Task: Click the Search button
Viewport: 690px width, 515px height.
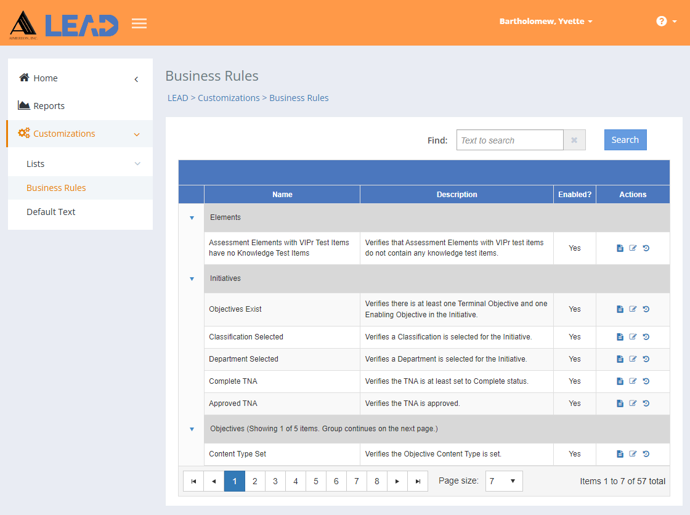Action: (625, 140)
